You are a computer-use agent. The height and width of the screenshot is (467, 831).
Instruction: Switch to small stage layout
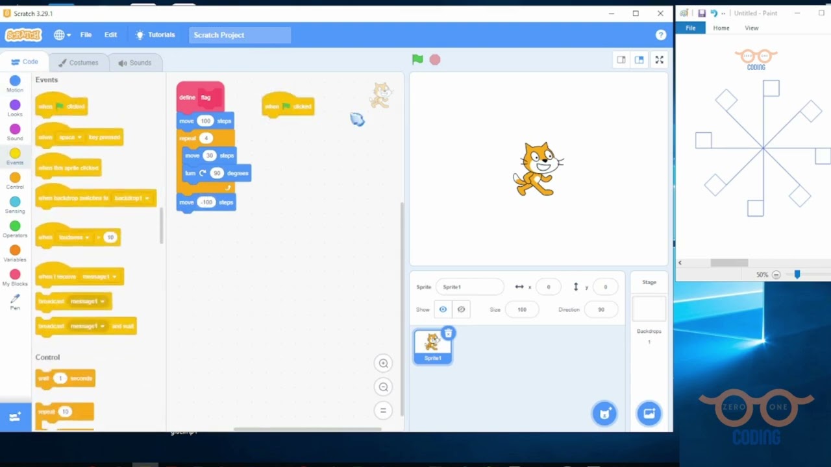621,60
